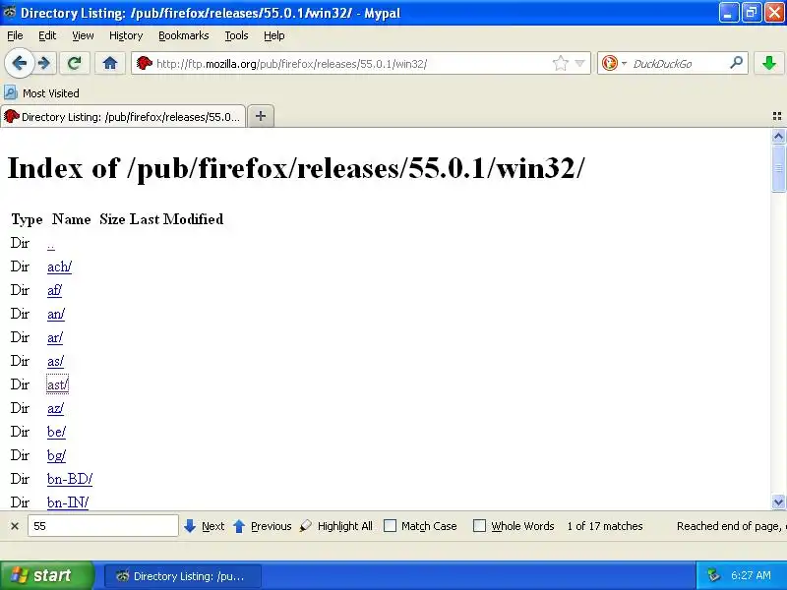Enable the Whole Words checkbox
This screenshot has height=590, width=787.
(x=480, y=526)
